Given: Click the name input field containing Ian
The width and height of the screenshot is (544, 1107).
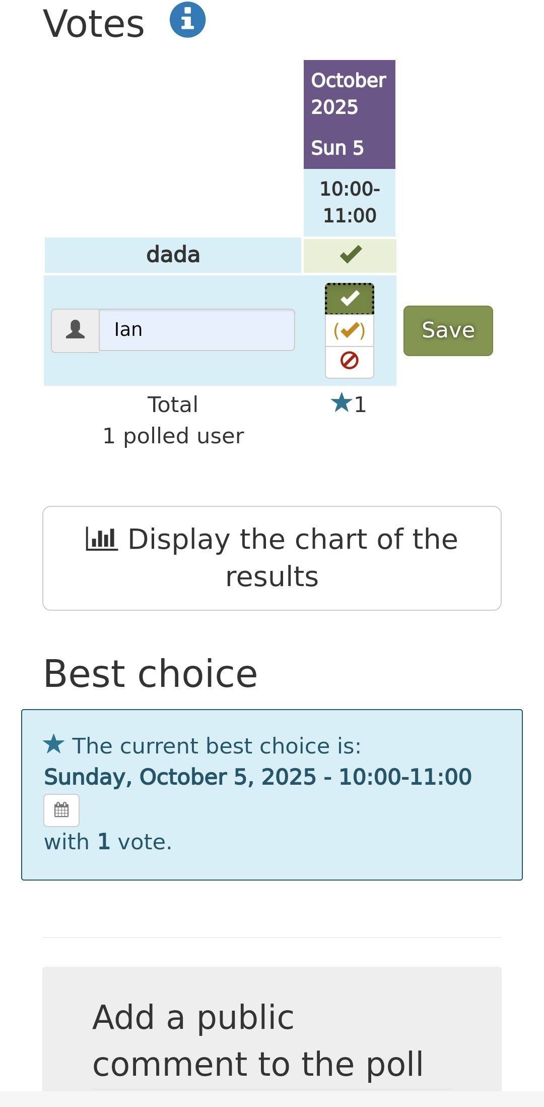Looking at the screenshot, I should [x=197, y=330].
